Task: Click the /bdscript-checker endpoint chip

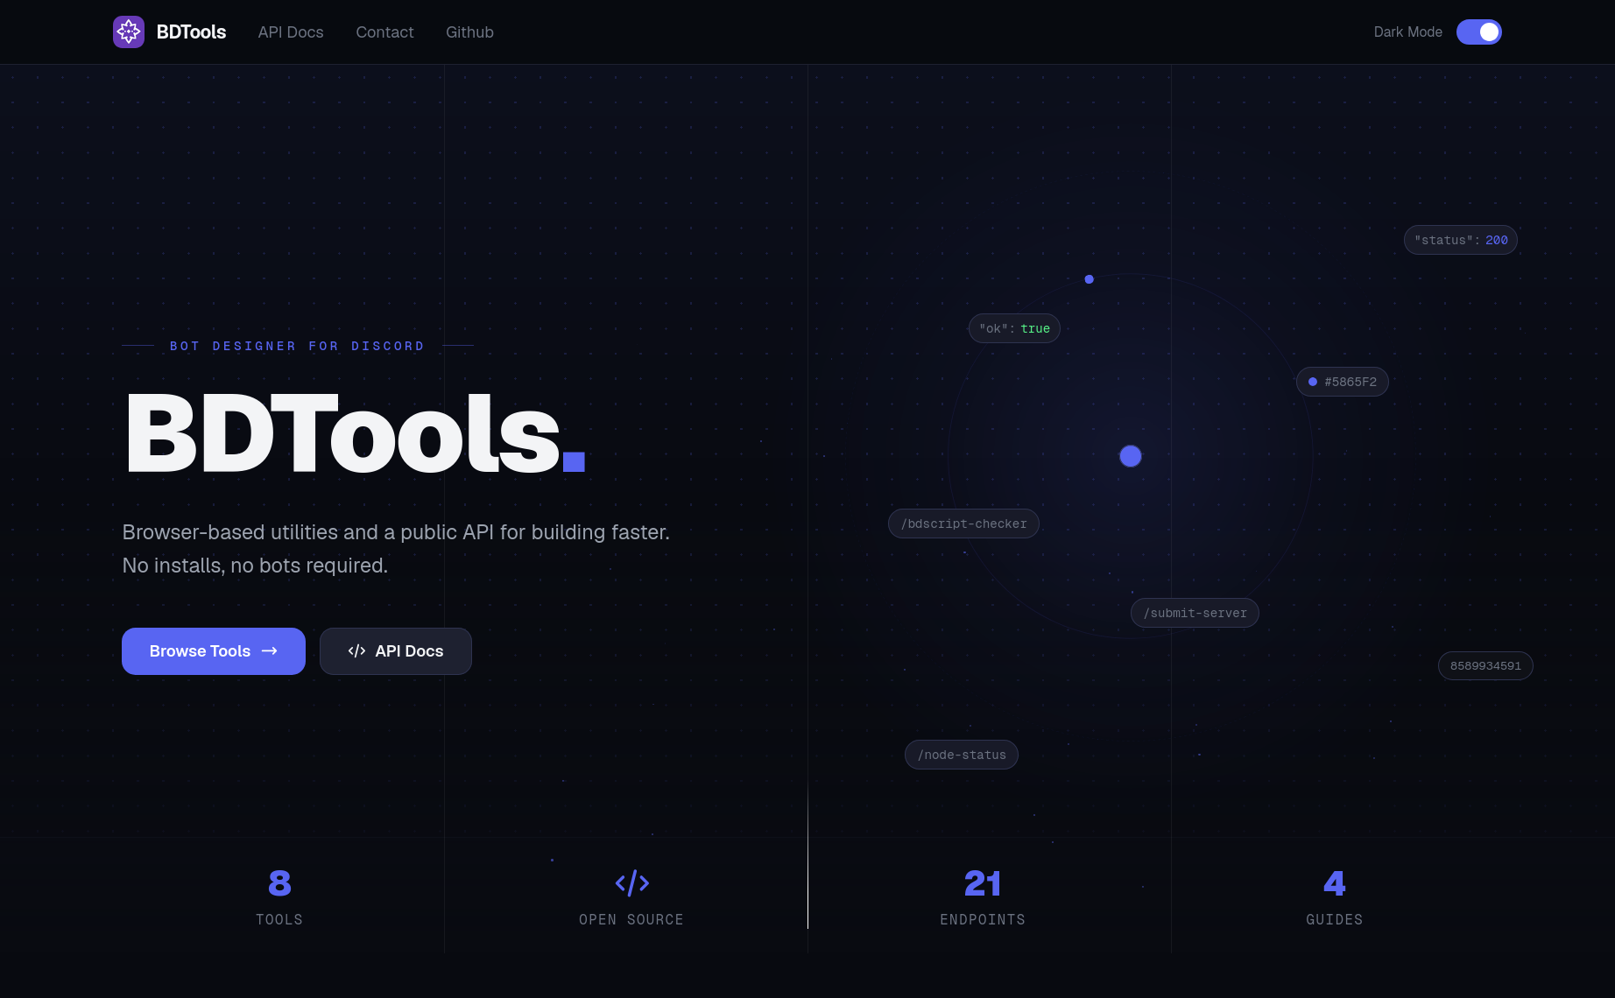Action: click(x=963, y=524)
